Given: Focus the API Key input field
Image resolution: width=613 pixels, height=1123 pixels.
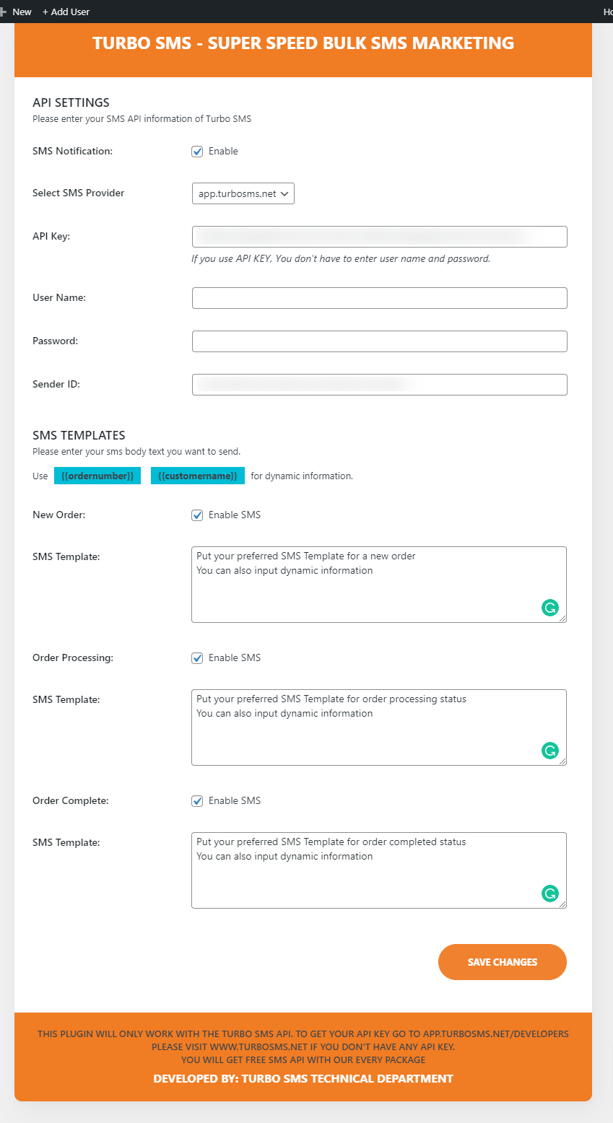Looking at the screenshot, I should click(380, 237).
